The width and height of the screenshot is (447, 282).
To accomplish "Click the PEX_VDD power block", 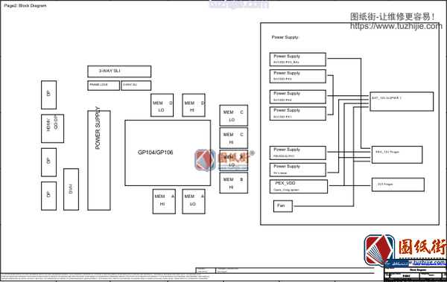I will point(299,186).
